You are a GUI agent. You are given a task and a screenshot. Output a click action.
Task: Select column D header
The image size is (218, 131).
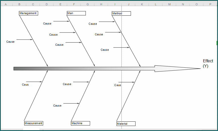pos(47,4)
